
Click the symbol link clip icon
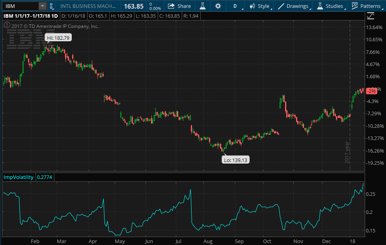(51, 6)
